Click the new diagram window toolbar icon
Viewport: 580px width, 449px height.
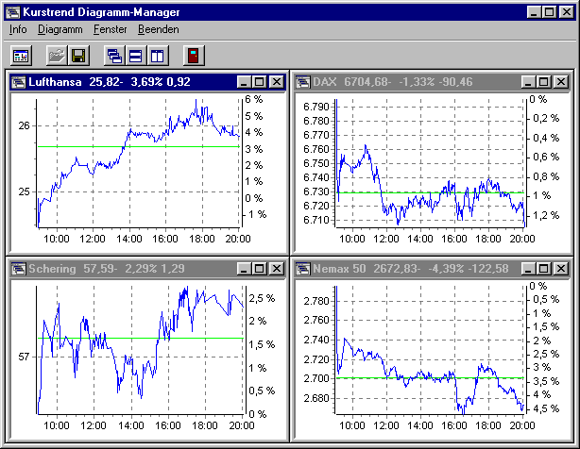(x=21, y=56)
